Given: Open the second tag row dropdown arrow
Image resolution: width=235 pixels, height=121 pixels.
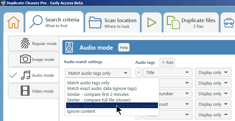Looking at the screenshot, I should (187, 83).
